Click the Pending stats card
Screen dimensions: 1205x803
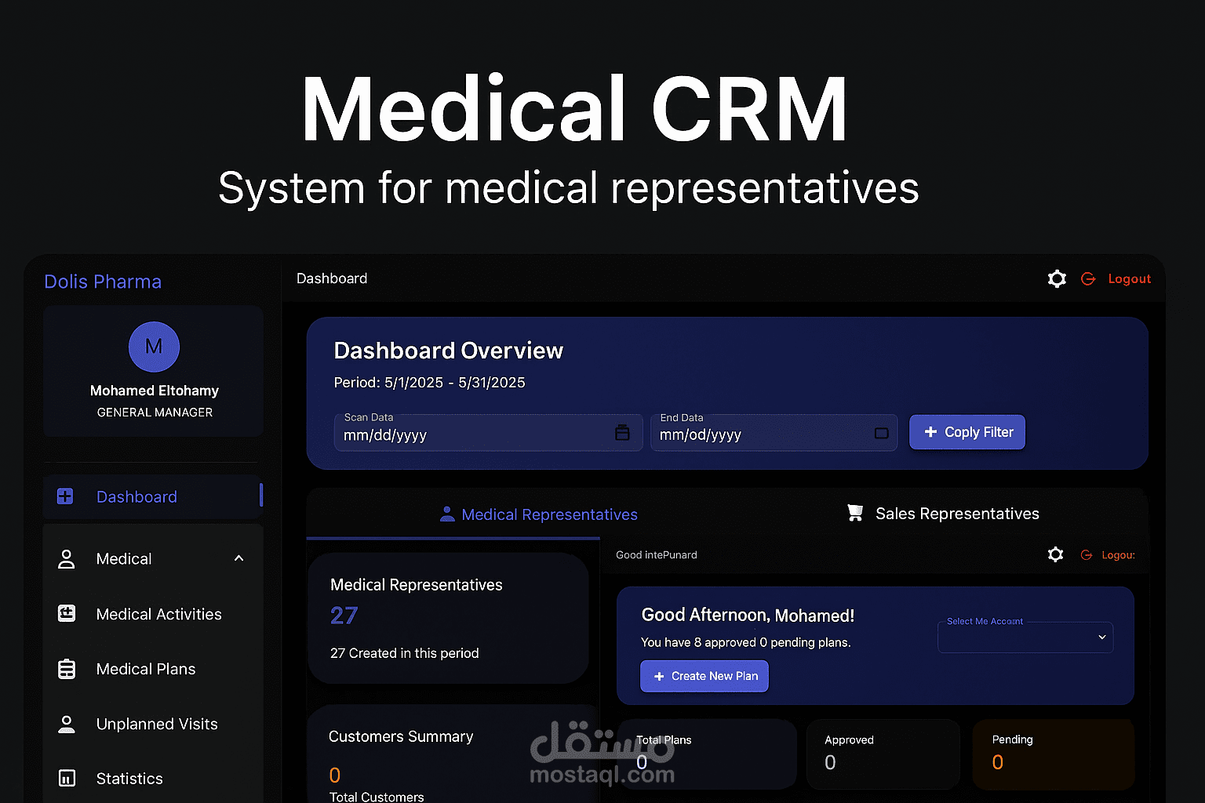click(1054, 754)
